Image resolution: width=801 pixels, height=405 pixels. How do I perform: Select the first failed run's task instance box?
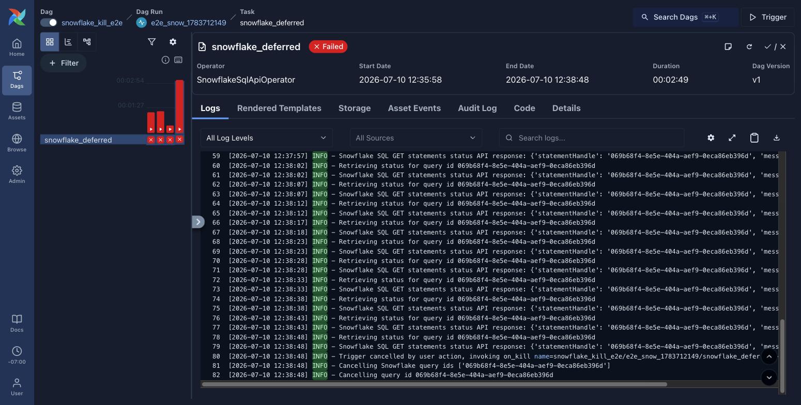[x=151, y=139]
